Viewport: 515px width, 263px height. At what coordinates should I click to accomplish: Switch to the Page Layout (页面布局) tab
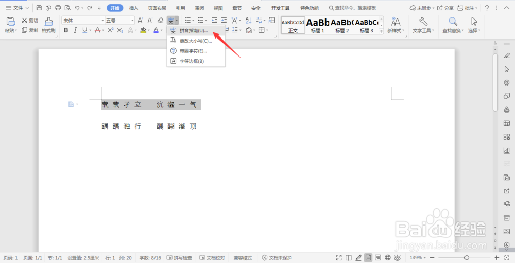tap(157, 8)
